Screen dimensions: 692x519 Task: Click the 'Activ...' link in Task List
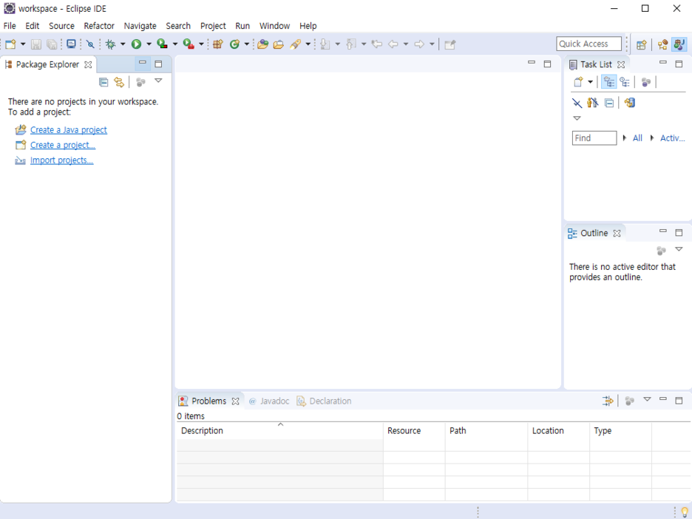(x=673, y=138)
